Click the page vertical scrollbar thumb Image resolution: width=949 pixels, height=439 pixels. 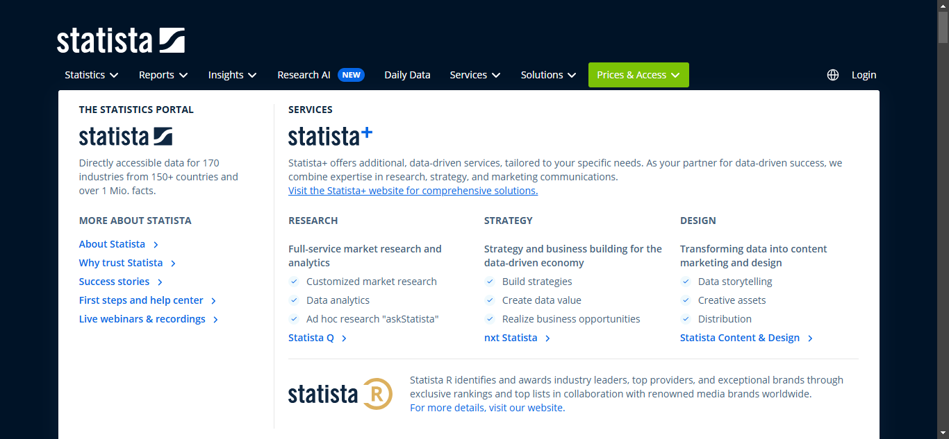[943, 28]
